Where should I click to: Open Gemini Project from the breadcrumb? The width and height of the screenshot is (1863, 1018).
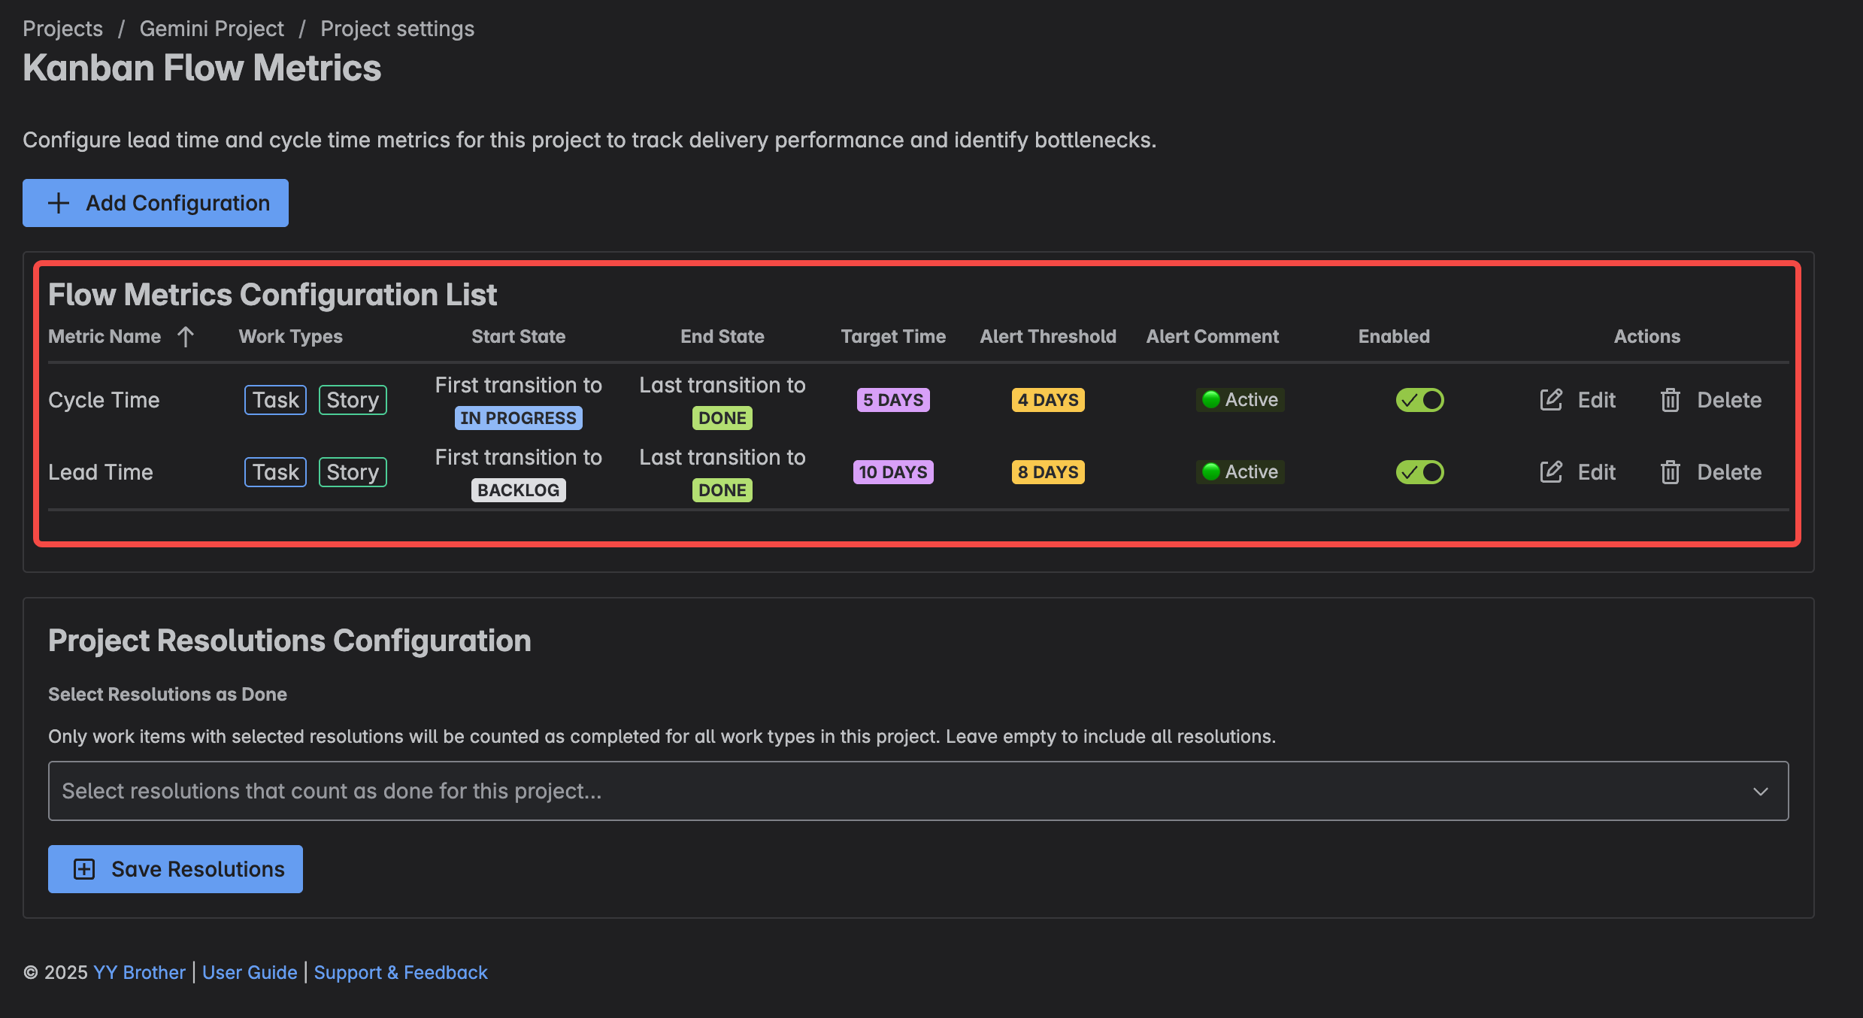(211, 28)
